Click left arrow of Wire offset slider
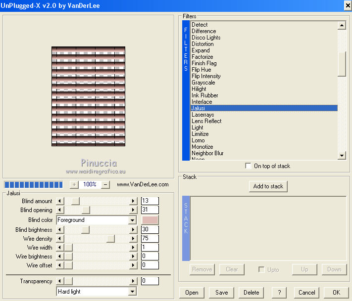 60,265
